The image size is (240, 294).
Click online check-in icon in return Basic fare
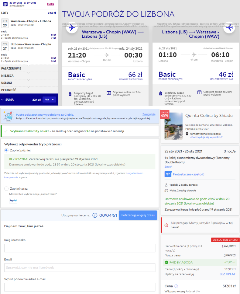[x=199, y=93]
